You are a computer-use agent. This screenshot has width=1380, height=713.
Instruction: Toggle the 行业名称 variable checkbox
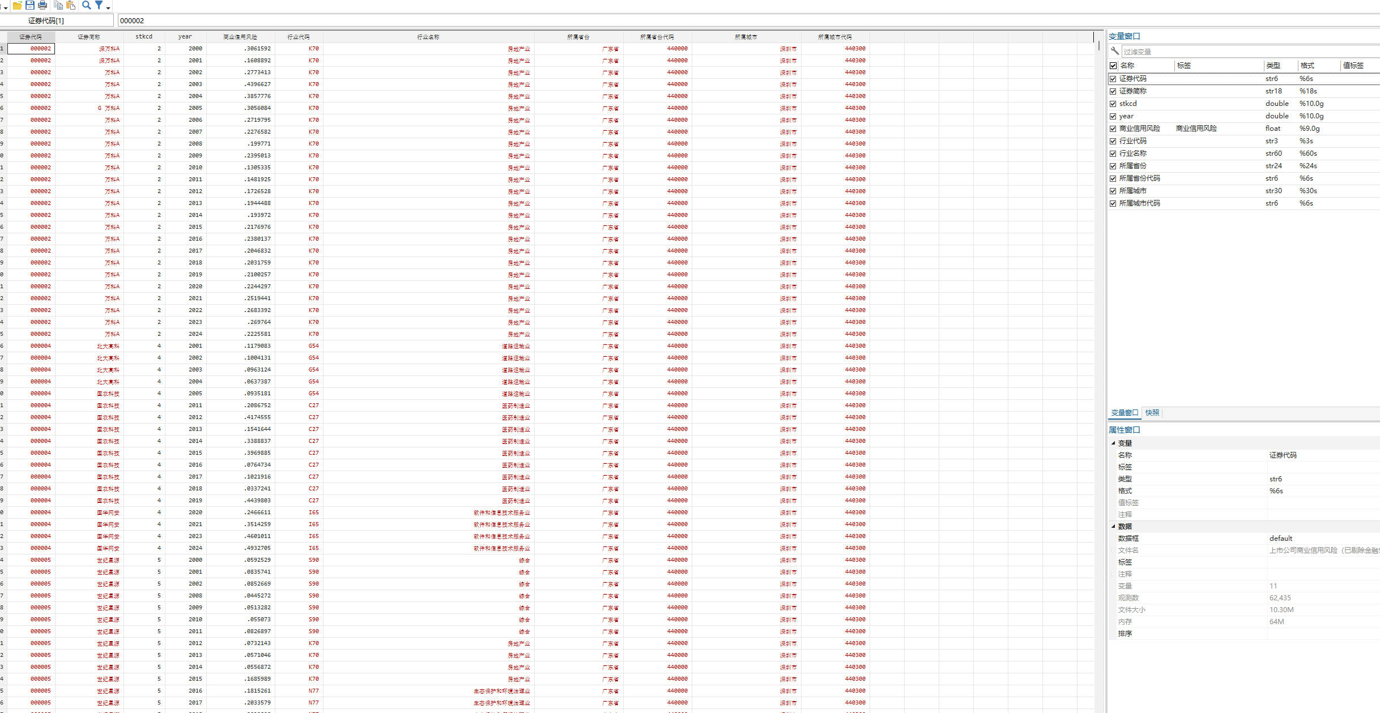click(1113, 154)
